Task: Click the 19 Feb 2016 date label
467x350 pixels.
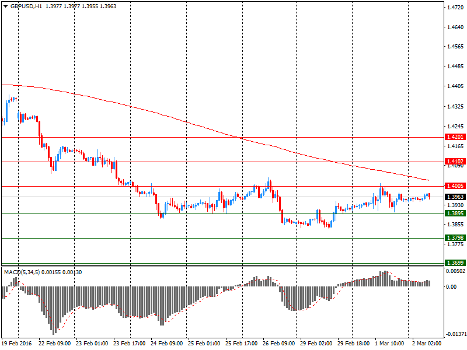Action: (x=17, y=343)
